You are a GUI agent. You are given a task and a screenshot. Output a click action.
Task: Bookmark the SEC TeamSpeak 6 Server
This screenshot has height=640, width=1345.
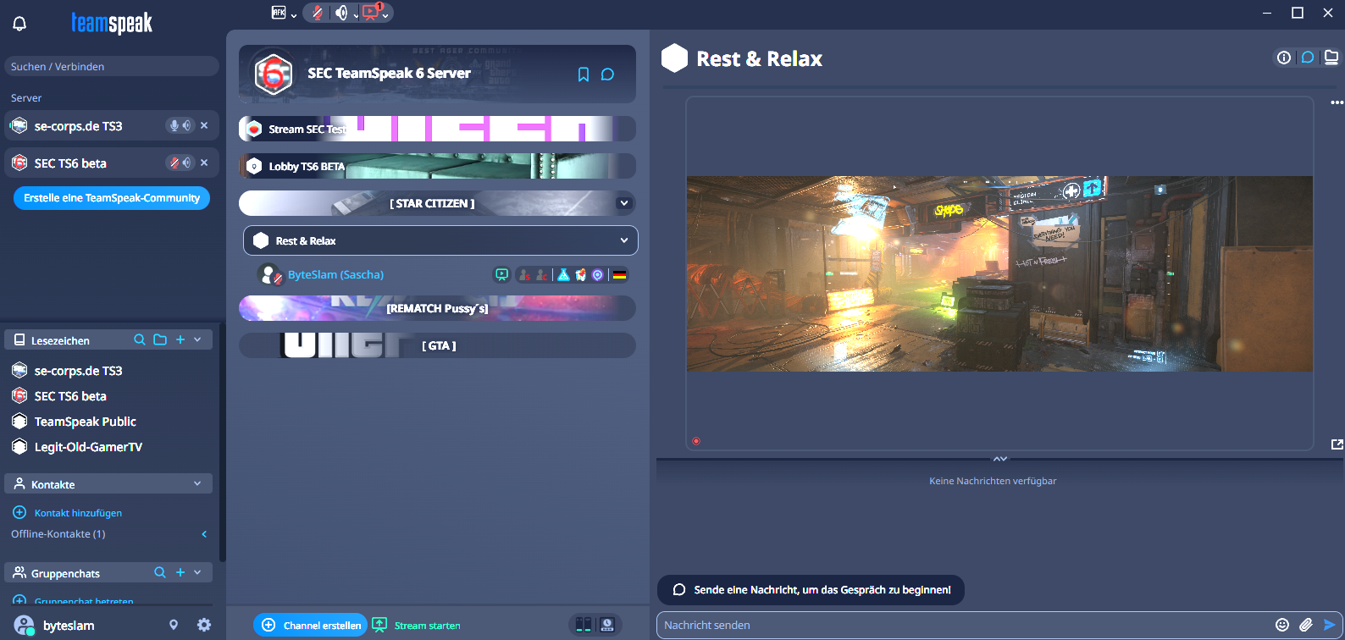(x=584, y=74)
